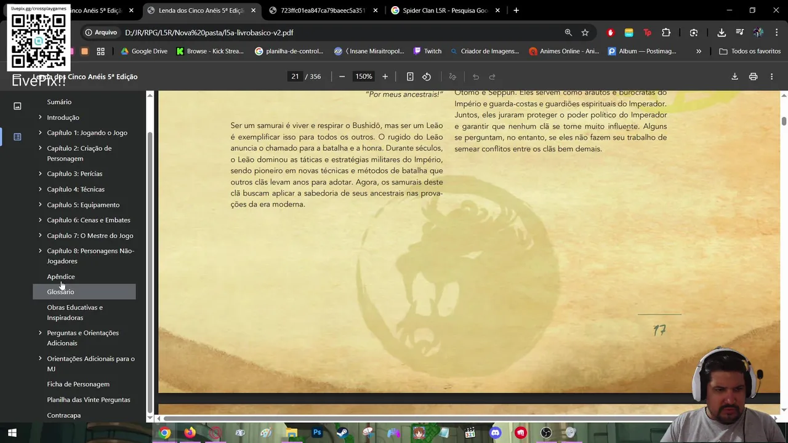Print the PDF document
The width and height of the screenshot is (788, 443).
(x=753, y=76)
